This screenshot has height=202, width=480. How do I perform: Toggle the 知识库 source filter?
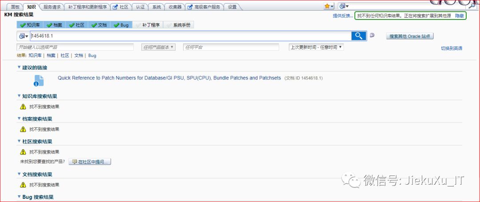(x=30, y=25)
